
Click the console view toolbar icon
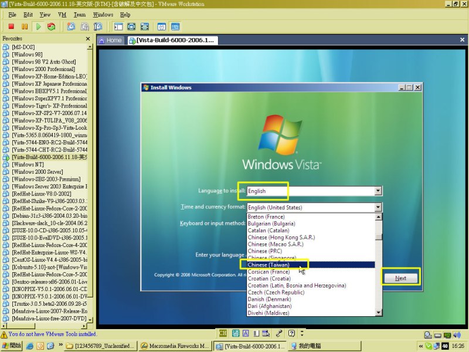pos(175,26)
